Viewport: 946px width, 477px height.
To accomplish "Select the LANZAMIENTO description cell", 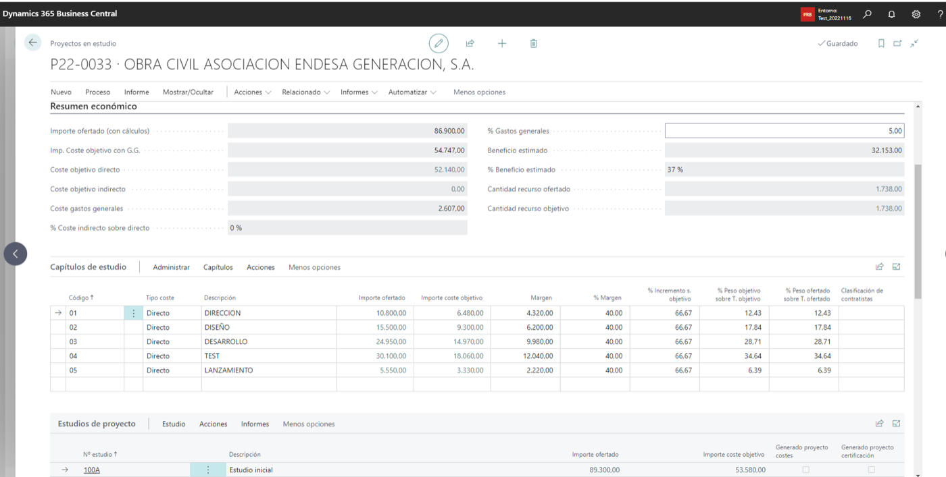I will pyautogui.click(x=269, y=370).
